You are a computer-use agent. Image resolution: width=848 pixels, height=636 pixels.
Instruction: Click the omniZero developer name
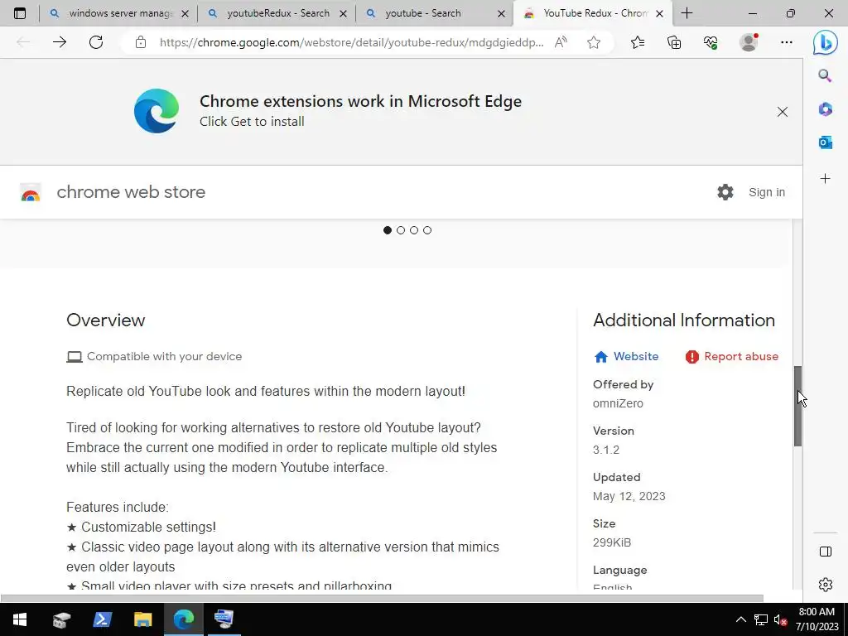[618, 403]
